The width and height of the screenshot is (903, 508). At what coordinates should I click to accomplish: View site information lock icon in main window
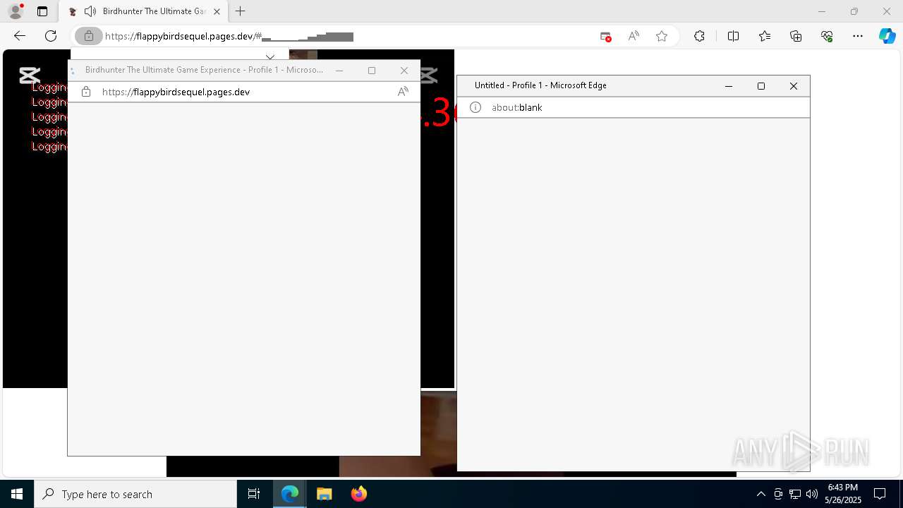click(89, 36)
